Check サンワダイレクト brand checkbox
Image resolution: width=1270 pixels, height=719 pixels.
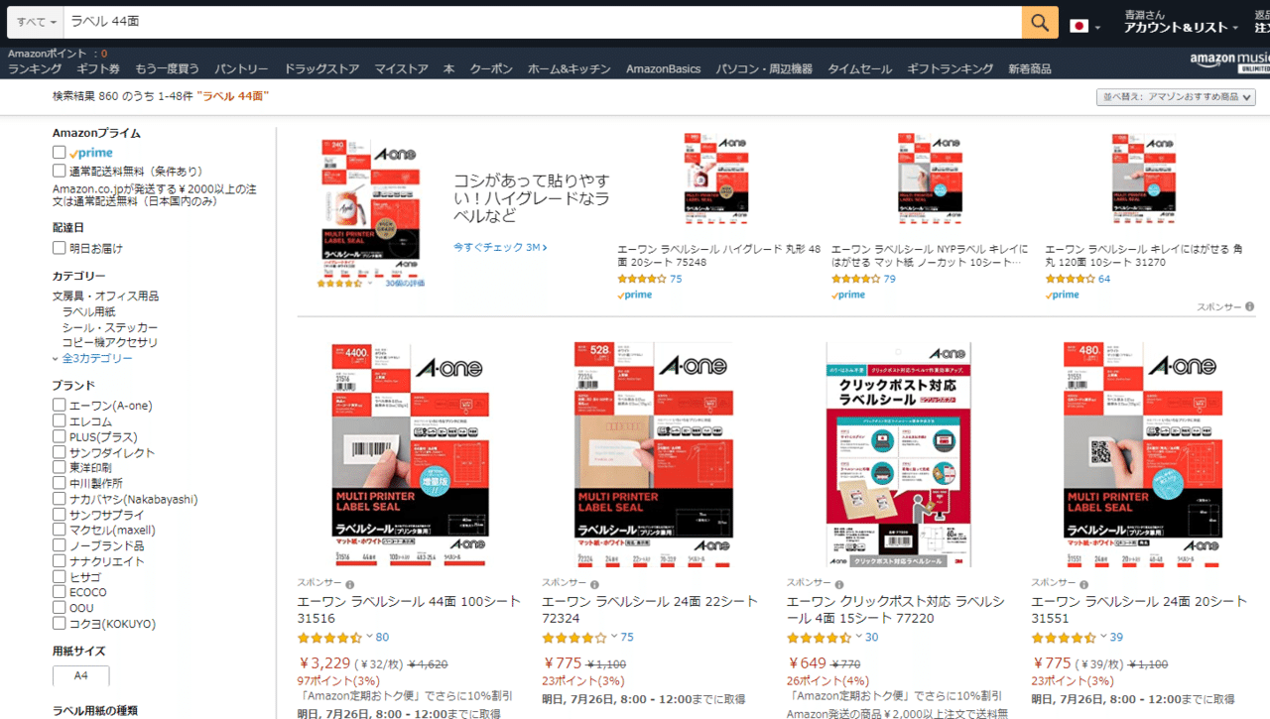[x=60, y=452]
